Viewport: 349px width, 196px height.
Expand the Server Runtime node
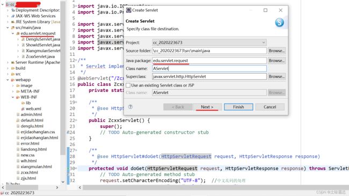point(8,62)
